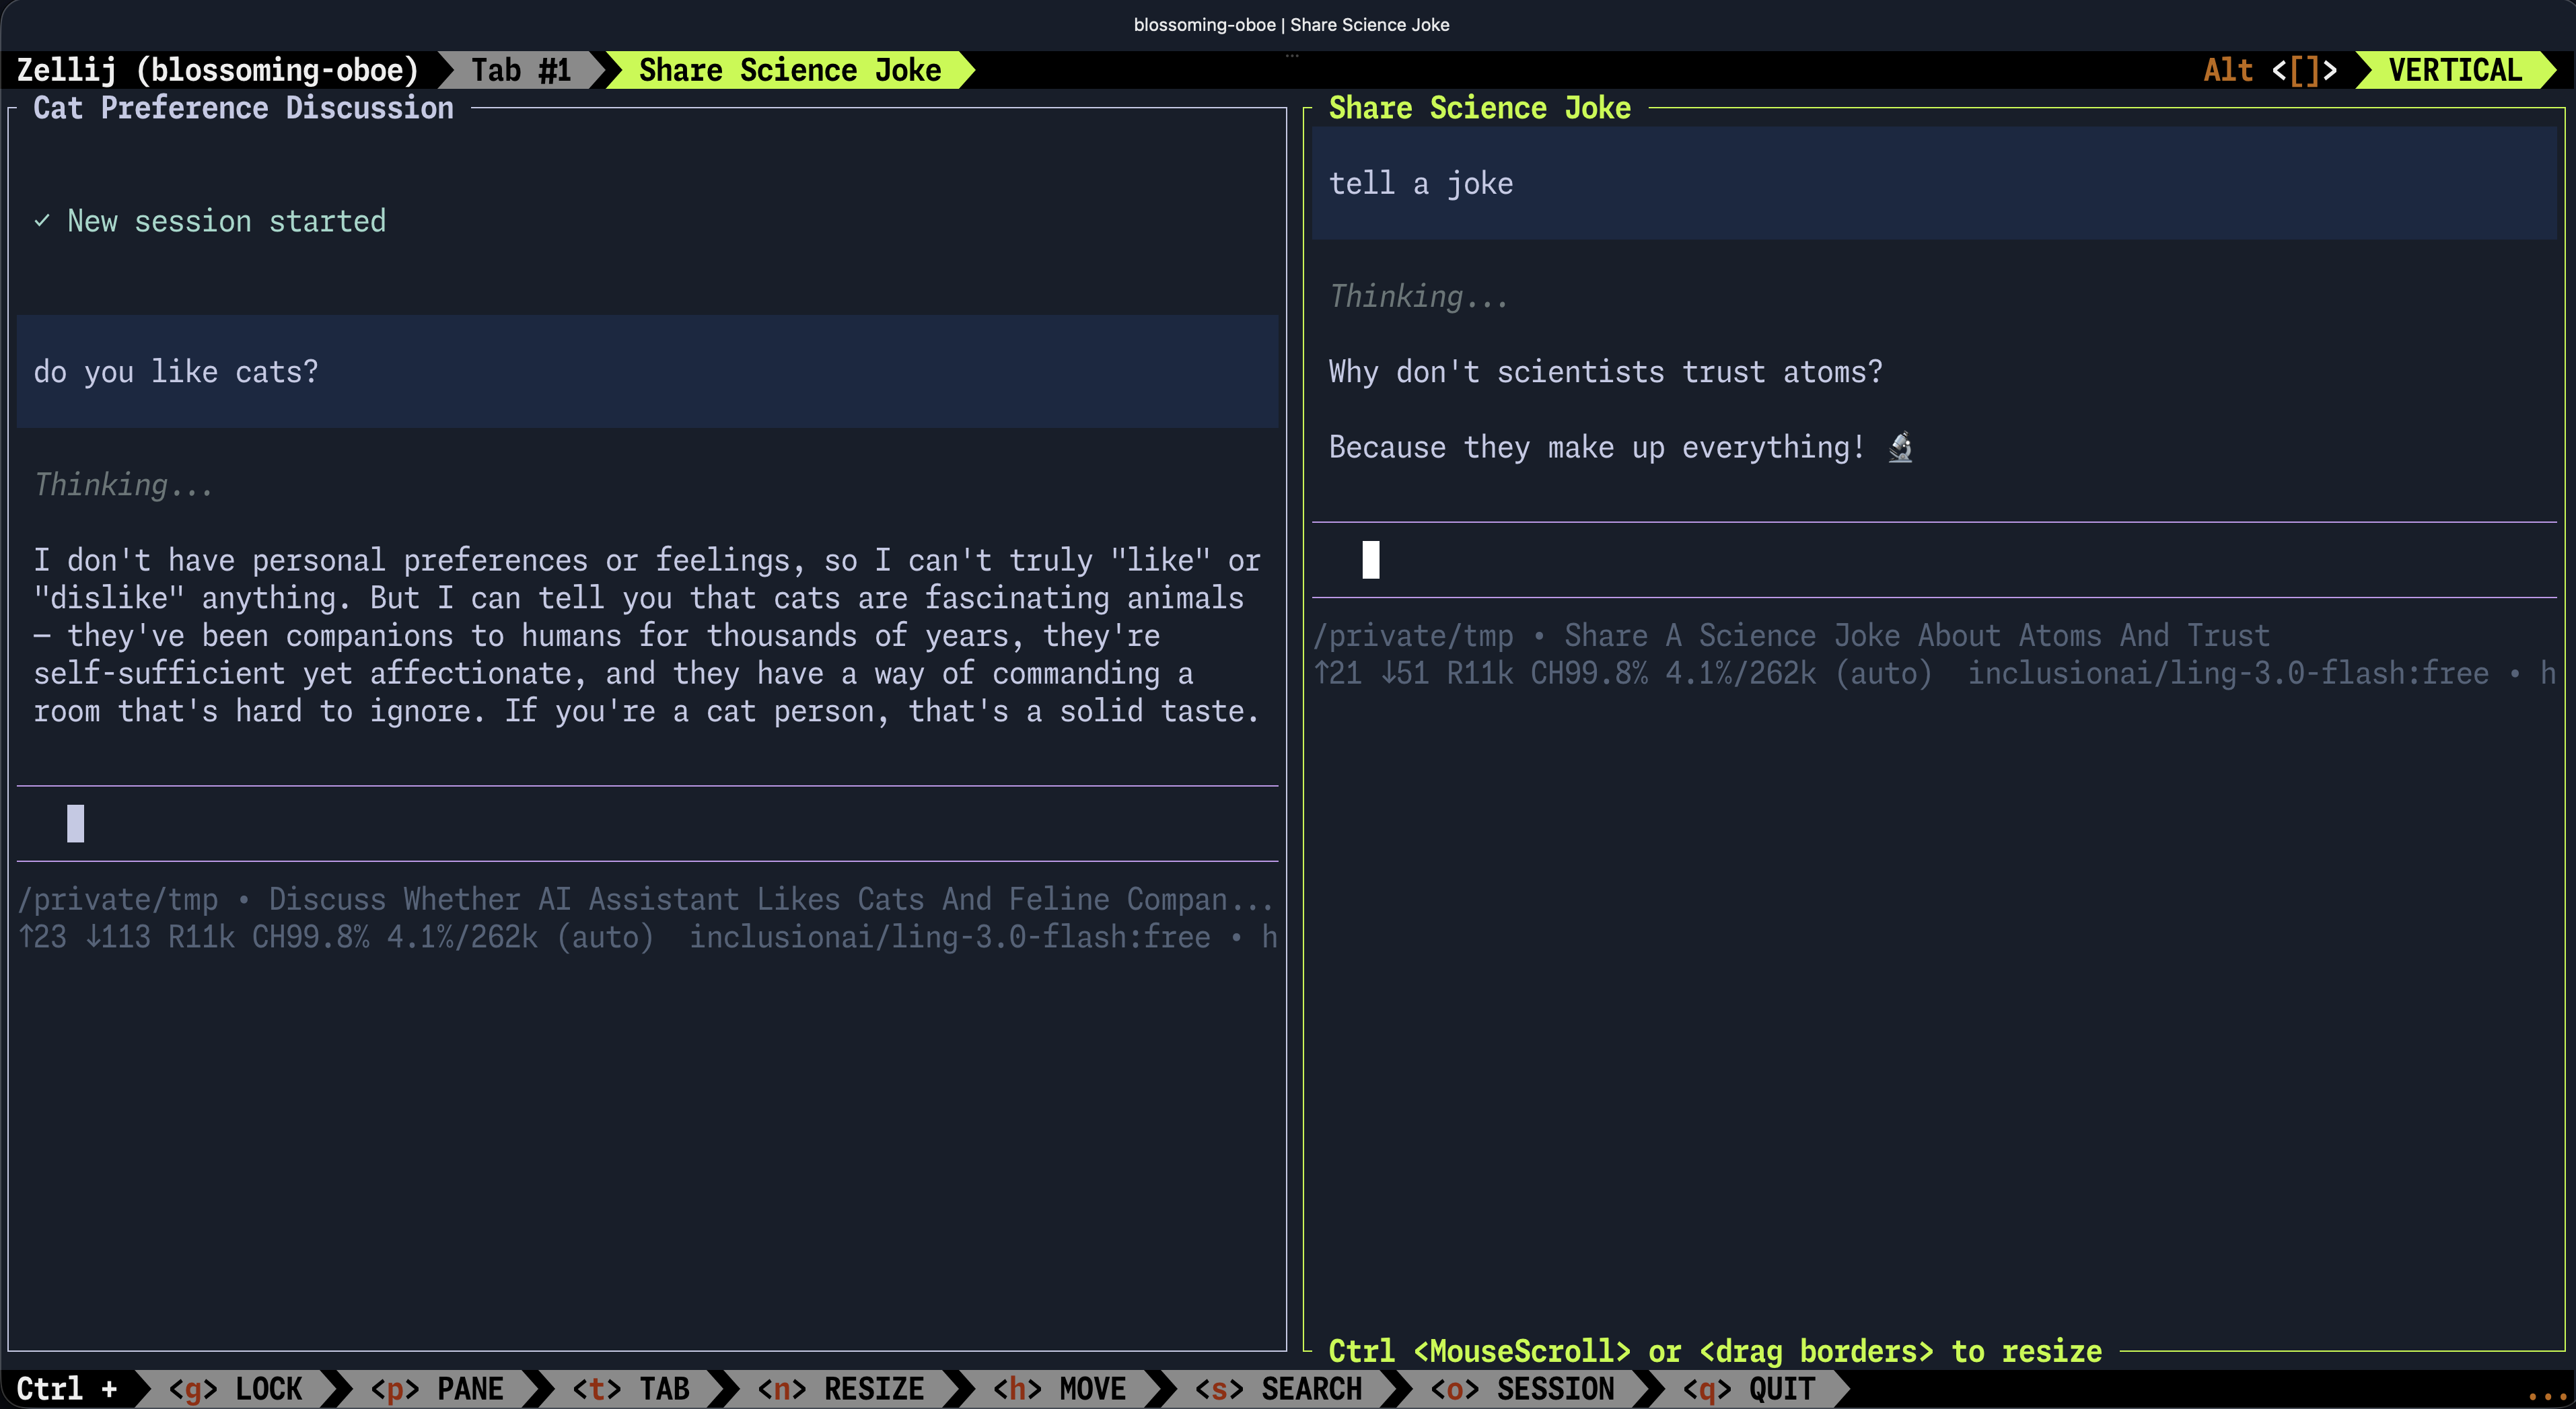Click the Alt <[]> layout shortcut hint

tap(2270, 70)
